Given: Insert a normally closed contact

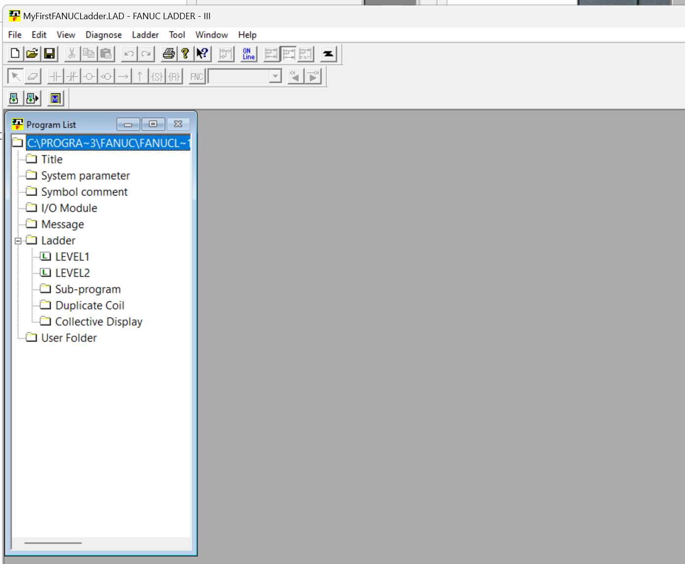Looking at the screenshot, I should (x=72, y=76).
